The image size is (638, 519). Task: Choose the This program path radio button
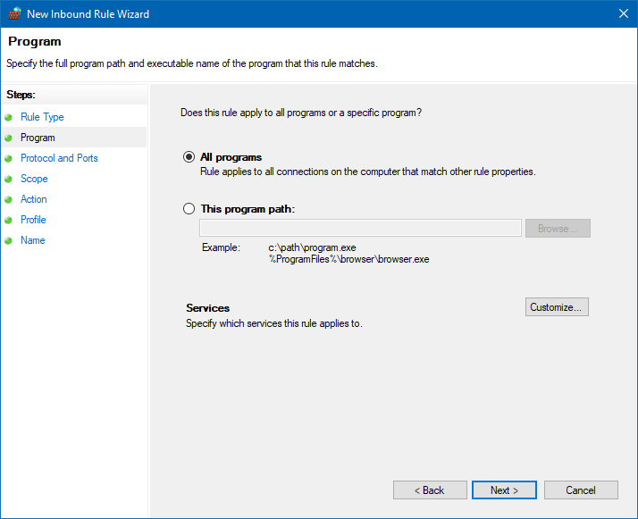coord(189,209)
